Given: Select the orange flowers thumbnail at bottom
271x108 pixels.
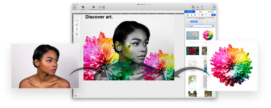Looking at the screenshot, I should tap(208, 94).
